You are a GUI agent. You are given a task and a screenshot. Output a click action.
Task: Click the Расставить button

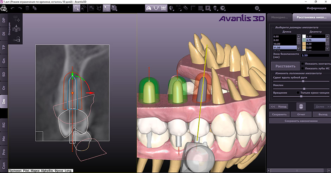[285, 66]
